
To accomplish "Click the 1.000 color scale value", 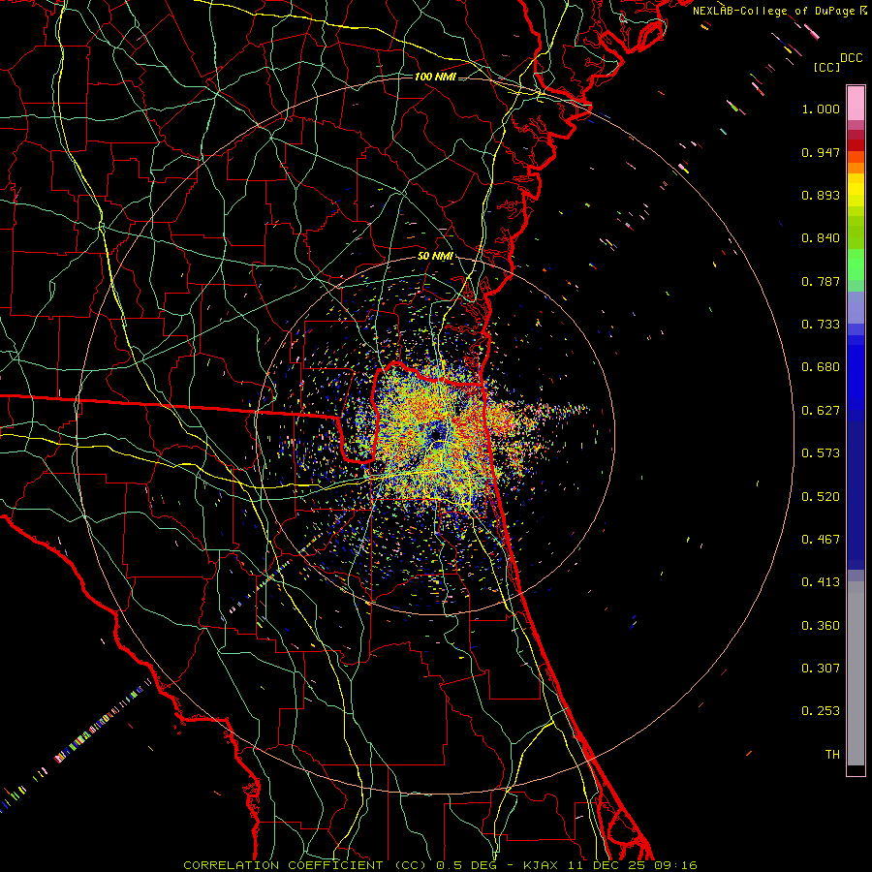I will (821, 109).
